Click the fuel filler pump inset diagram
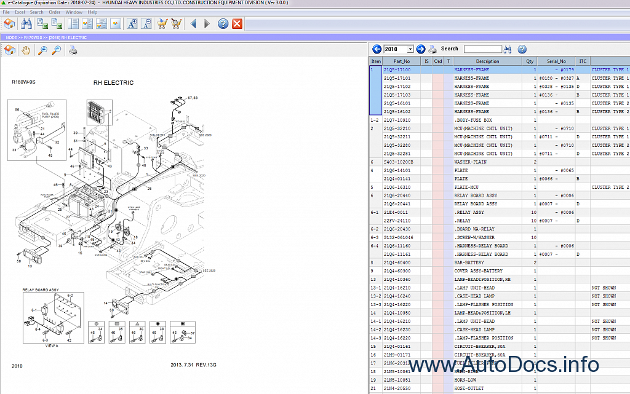The width and height of the screenshot is (630, 394). point(36,130)
